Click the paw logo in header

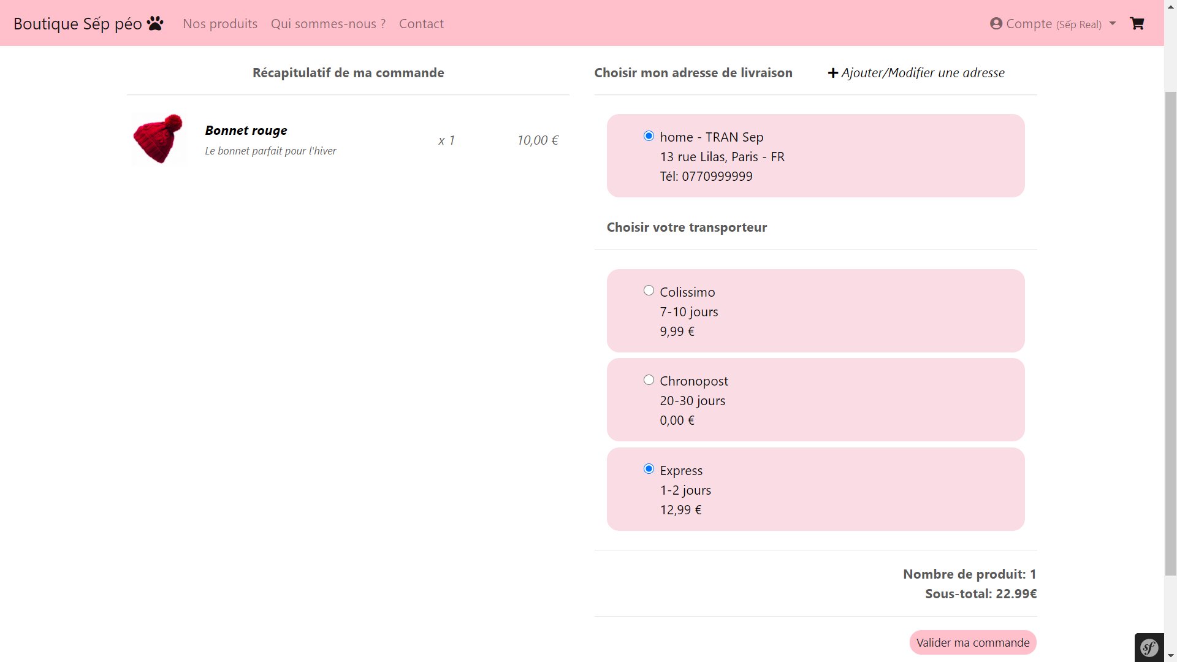(155, 23)
